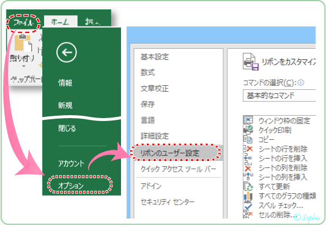The width and height of the screenshot is (326, 225).
Task: Choose すべてのグラフの種類 chart icon
Action: [x=248, y=196]
